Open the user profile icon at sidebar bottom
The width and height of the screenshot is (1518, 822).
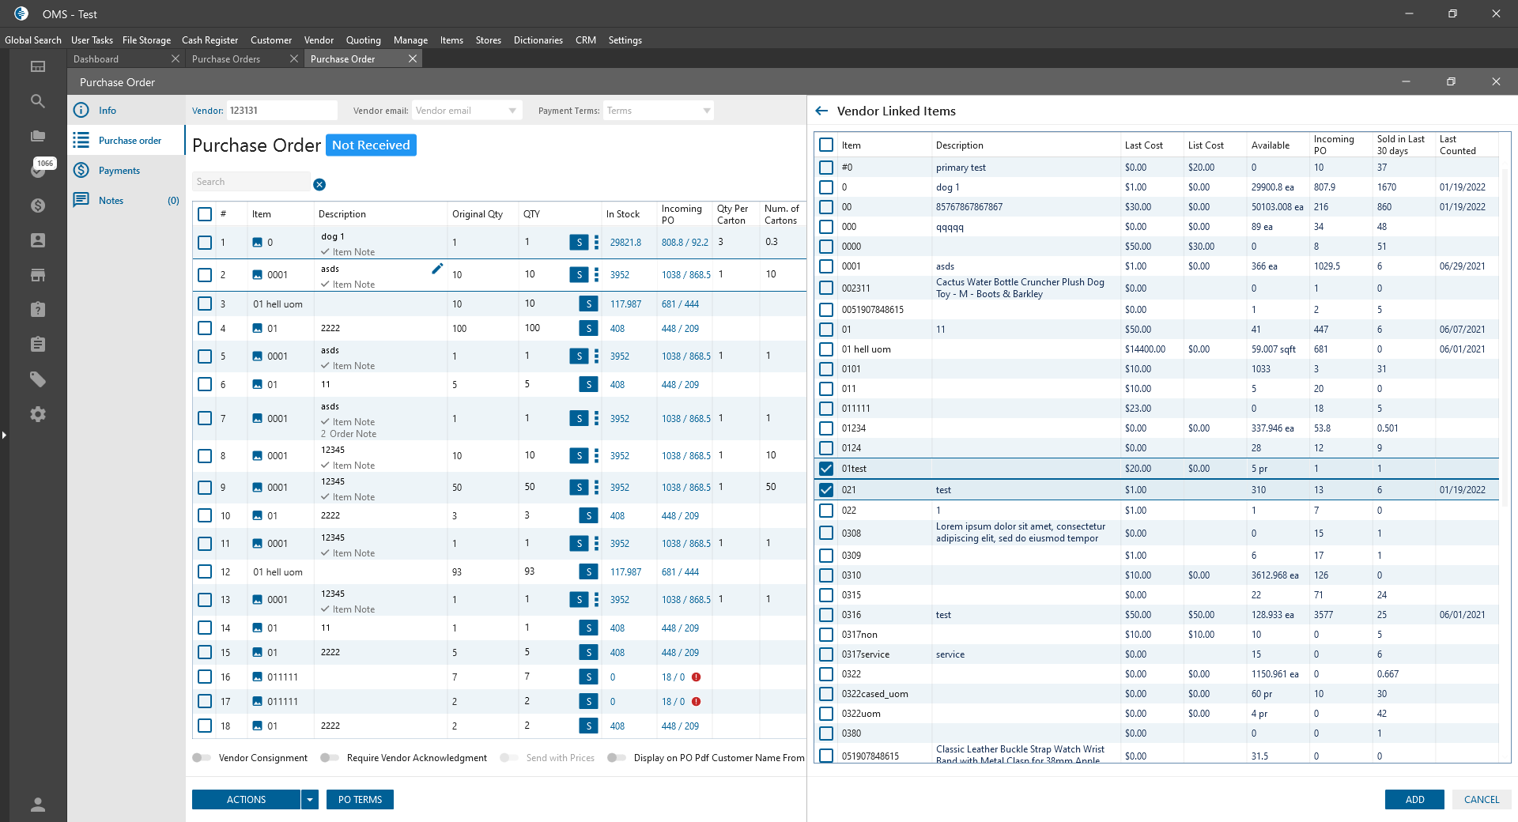pos(37,805)
